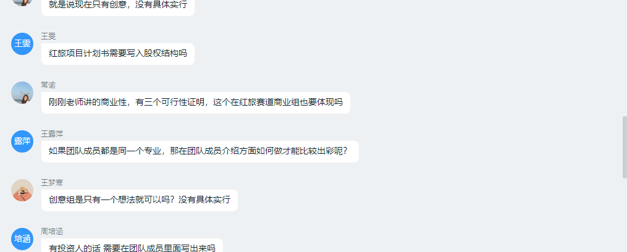Select the message about 只有创意，没有具体实行
627x252 pixels.
[x=118, y=7]
